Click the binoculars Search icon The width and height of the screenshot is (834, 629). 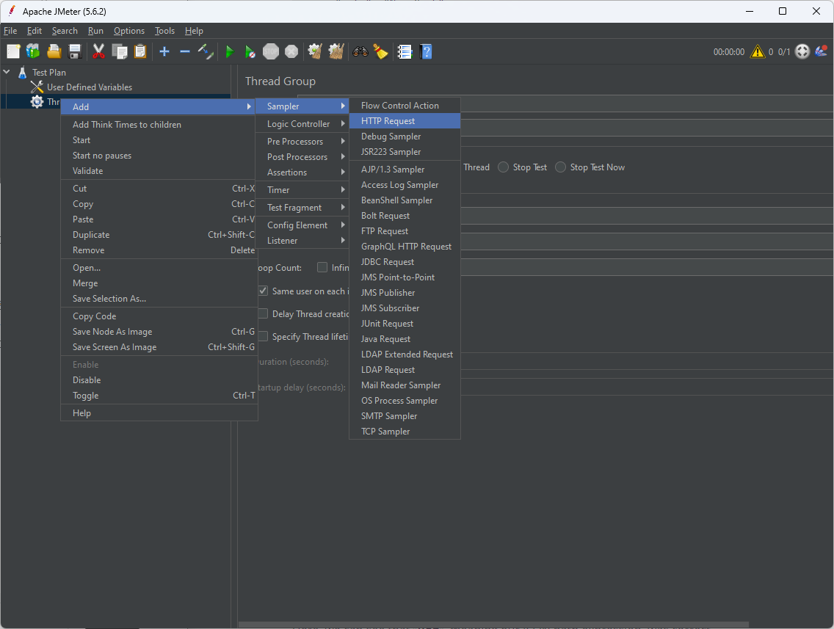coord(360,51)
